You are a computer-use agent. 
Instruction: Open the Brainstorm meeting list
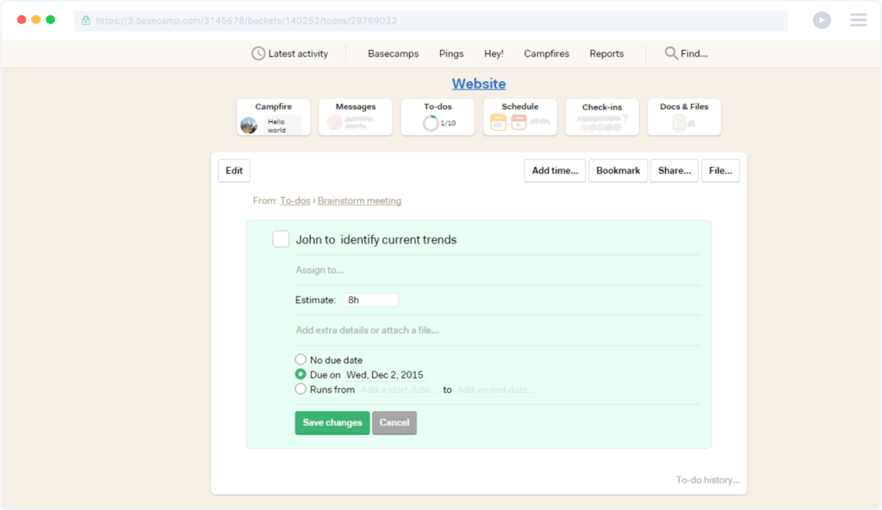click(x=358, y=200)
